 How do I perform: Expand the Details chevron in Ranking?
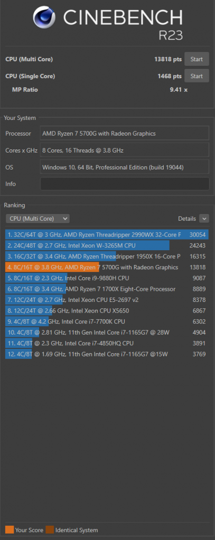(x=204, y=219)
